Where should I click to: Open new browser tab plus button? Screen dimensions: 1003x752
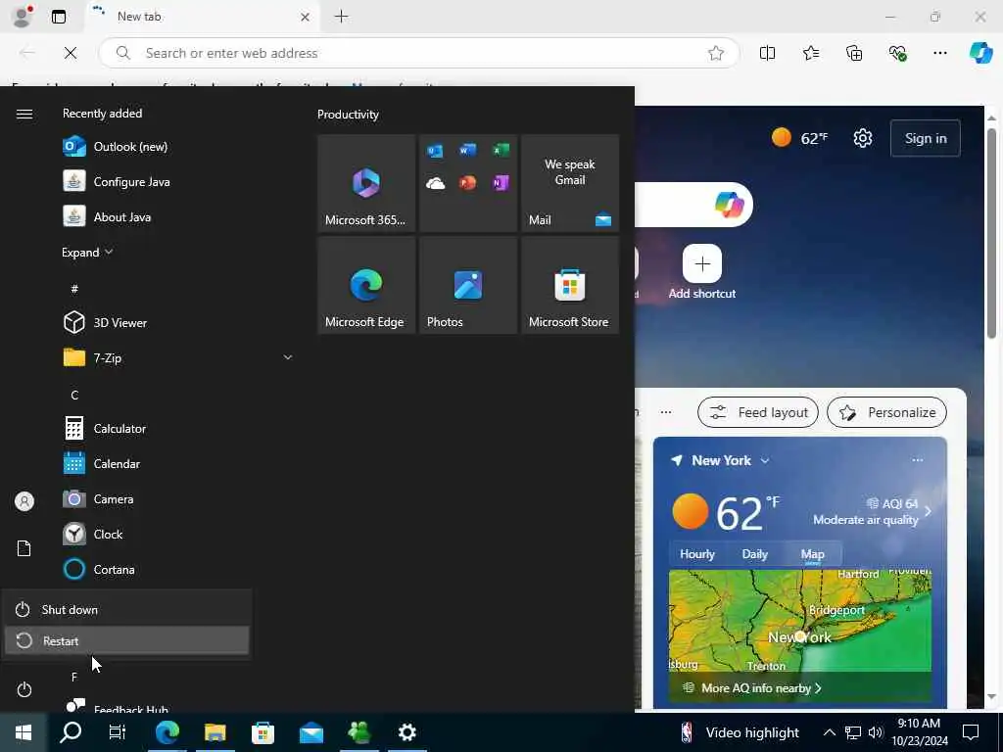click(342, 17)
